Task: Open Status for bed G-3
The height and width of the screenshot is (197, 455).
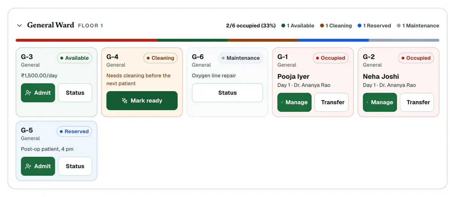Action: pos(75,93)
